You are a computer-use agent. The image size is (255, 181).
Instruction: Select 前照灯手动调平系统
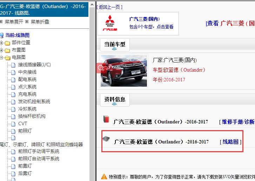coord(39,151)
